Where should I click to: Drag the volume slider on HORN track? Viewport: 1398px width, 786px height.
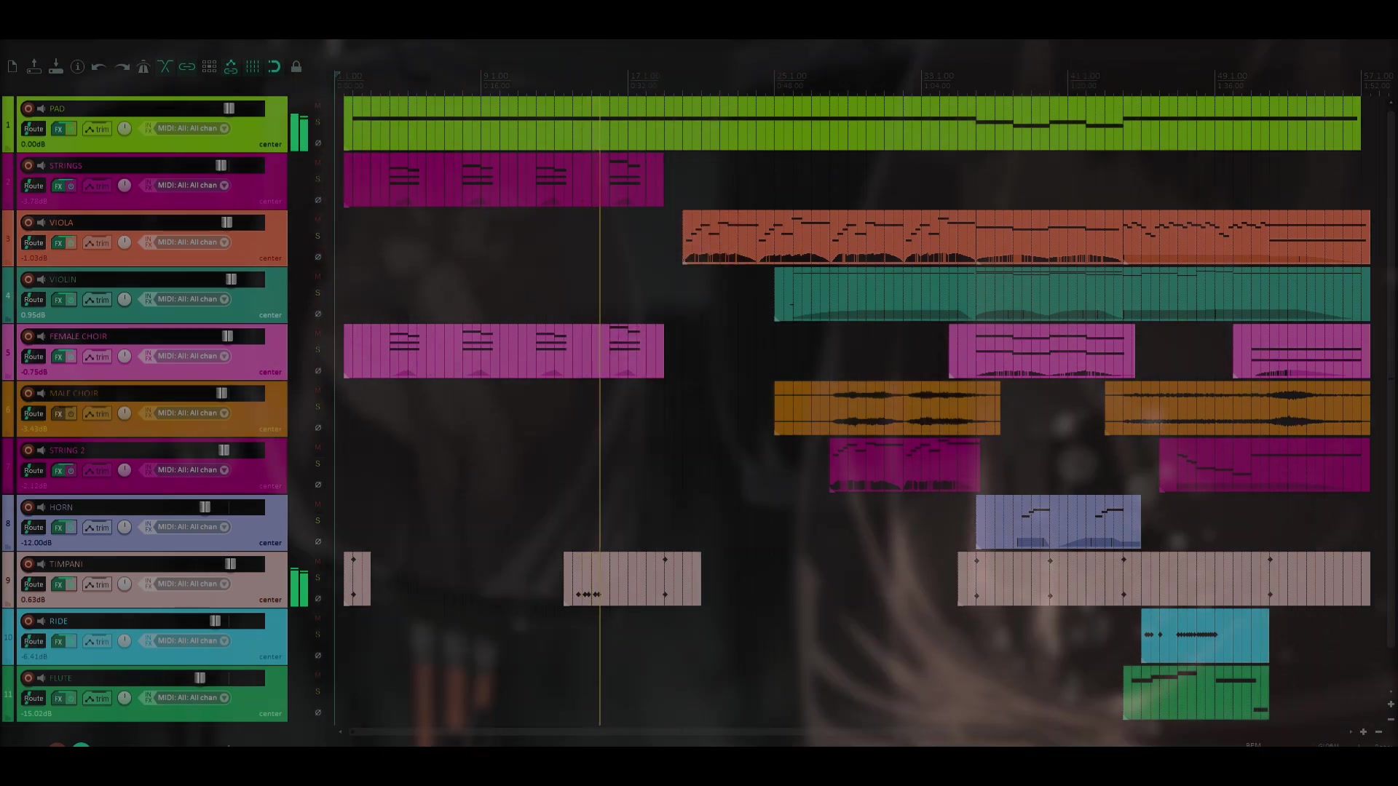(x=204, y=507)
